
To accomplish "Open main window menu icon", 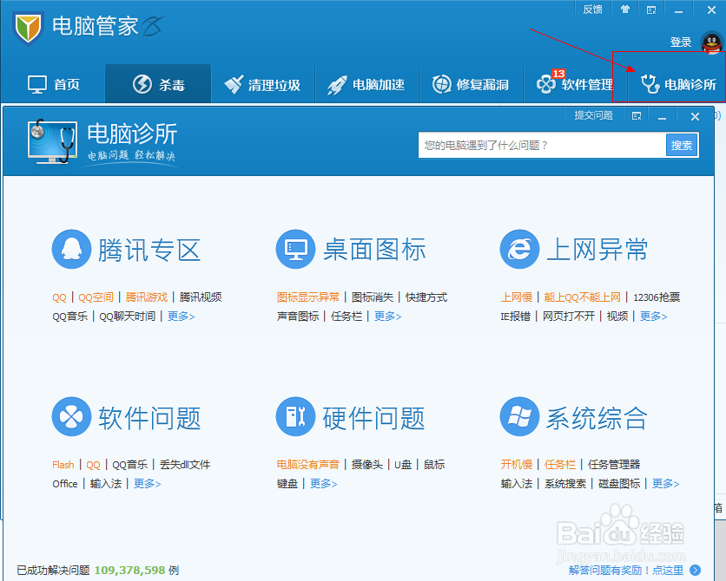I will [x=651, y=10].
